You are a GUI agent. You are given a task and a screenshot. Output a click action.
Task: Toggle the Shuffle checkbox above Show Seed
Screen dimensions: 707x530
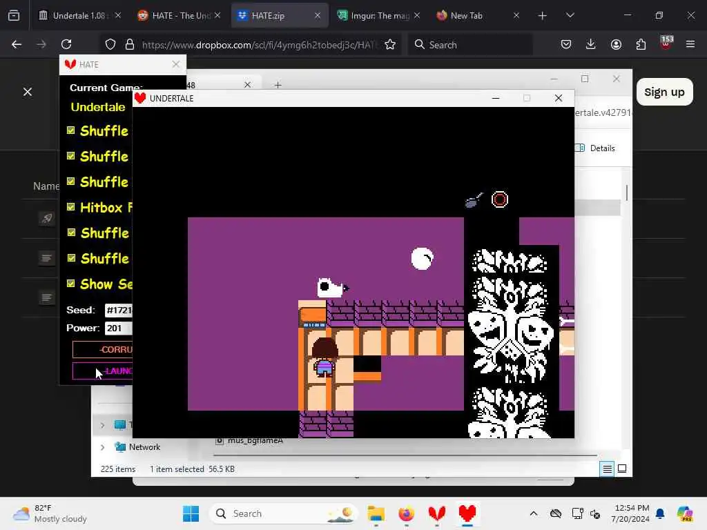[x=71, y=258]
